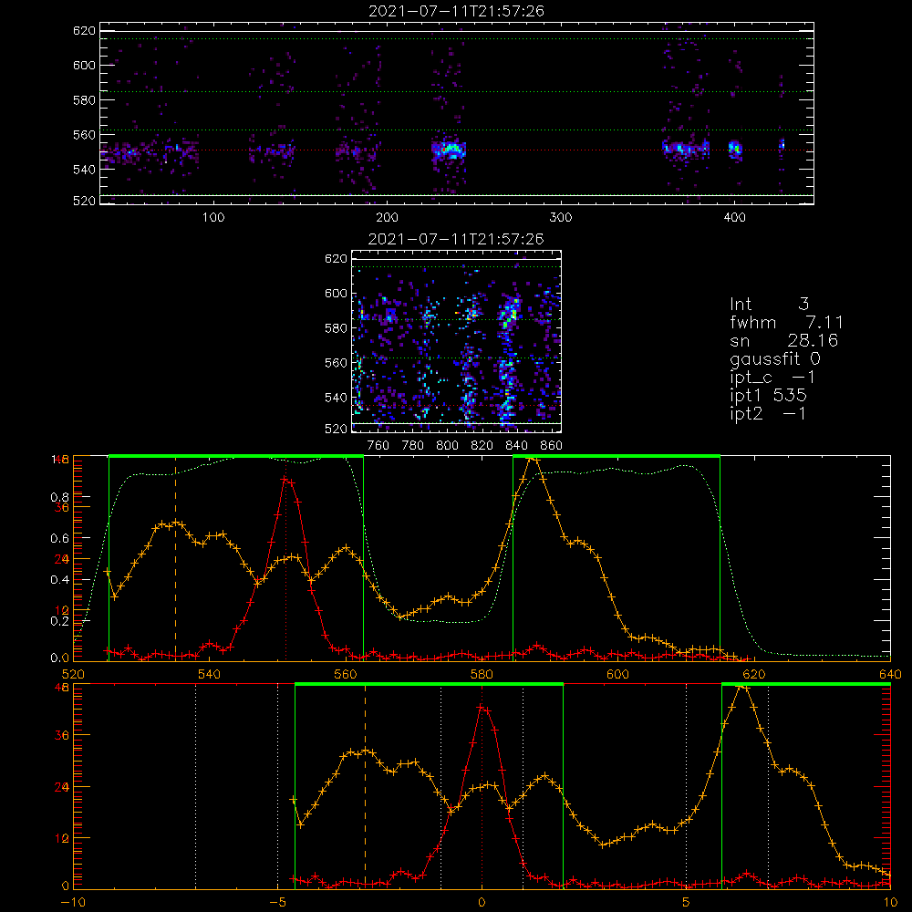
Task: Click x-axis label '100' under top spectrogram
Action: click(x=213, y=218)
